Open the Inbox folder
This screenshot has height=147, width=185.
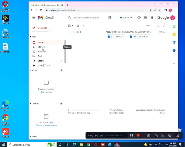(46, 42)
